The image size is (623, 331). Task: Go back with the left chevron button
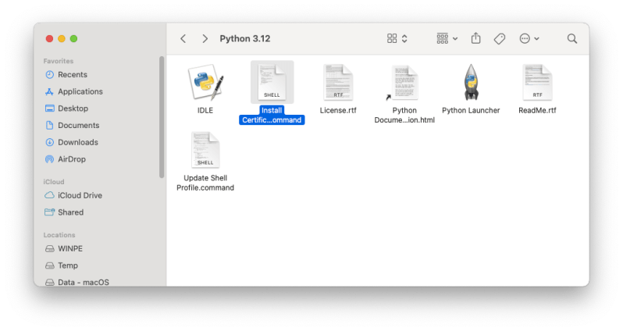[183, 38]
